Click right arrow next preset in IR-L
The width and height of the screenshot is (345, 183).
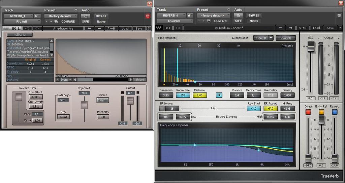coord(99,29)
